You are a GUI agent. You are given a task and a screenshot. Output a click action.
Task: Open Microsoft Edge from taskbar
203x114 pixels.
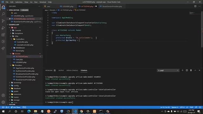click(x=29, y=111)
